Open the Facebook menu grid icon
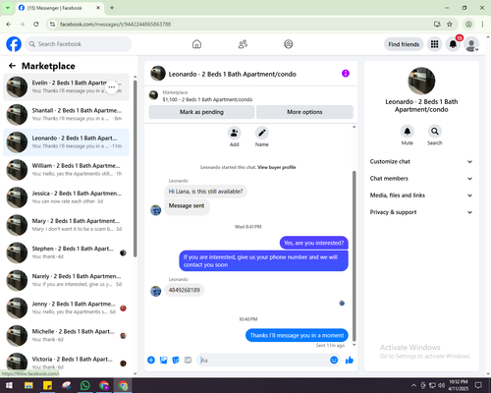 click(434, 44)
